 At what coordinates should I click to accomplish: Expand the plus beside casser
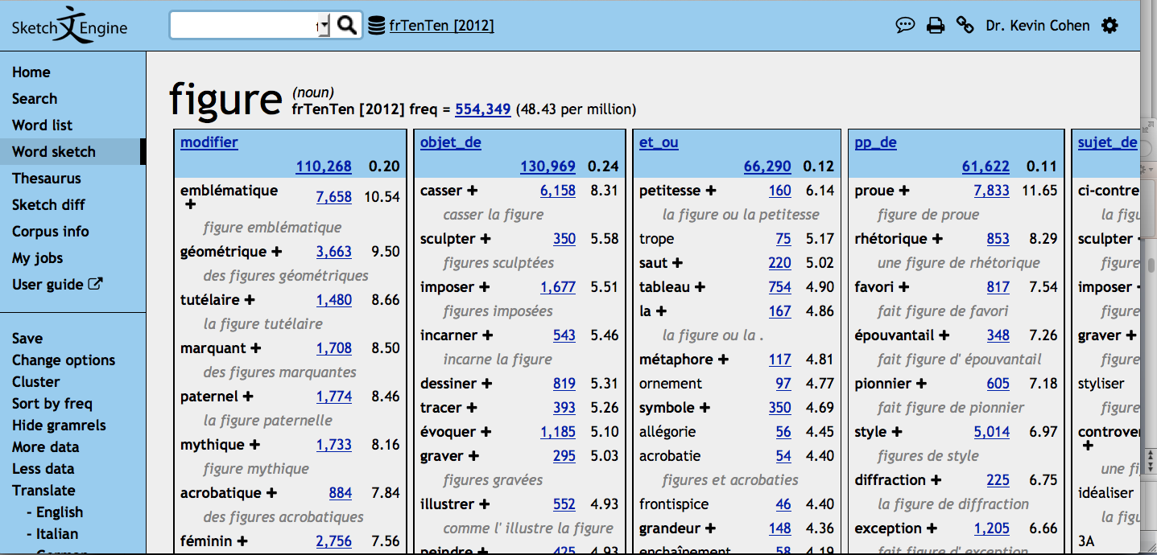[472, 191]
